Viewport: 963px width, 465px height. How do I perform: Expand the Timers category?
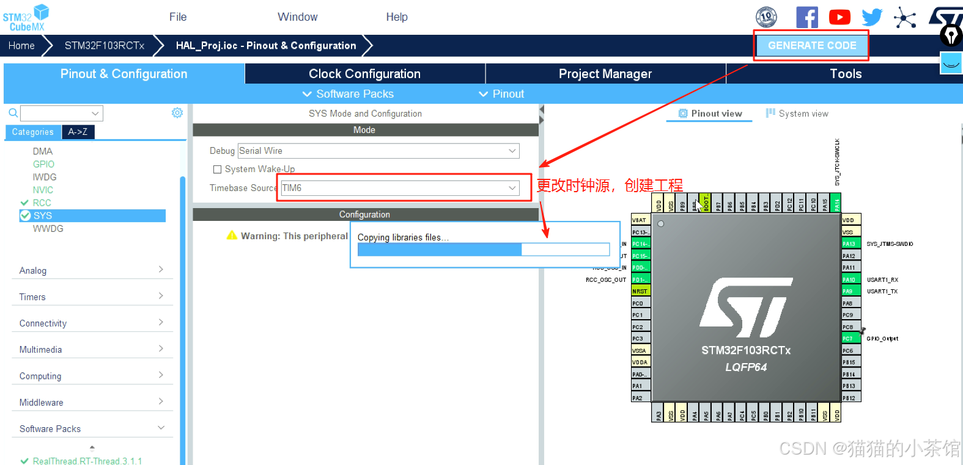(92, 297)
